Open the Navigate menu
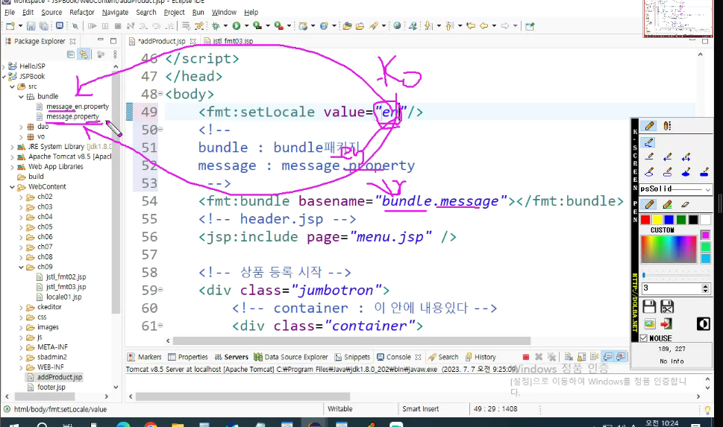This screenshot has width=723, height=427. click(115, 13)
